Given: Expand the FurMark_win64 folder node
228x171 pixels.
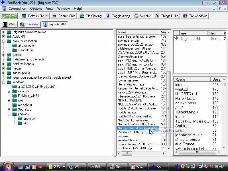Looking at the screenshot, I should click(9, 96).
